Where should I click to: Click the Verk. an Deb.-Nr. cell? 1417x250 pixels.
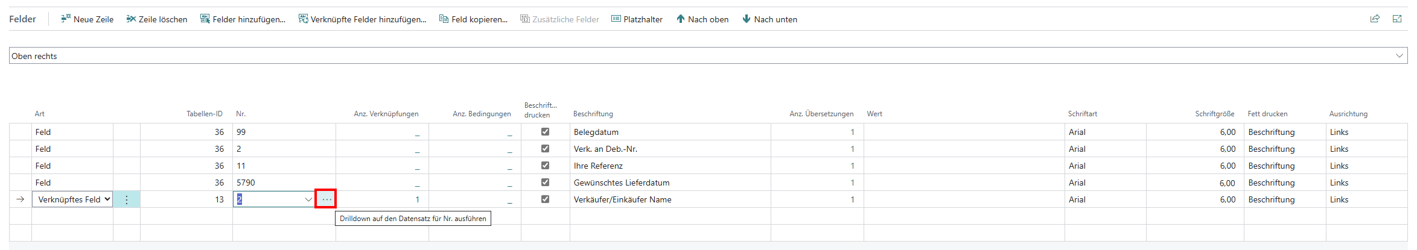coord(670,149)
